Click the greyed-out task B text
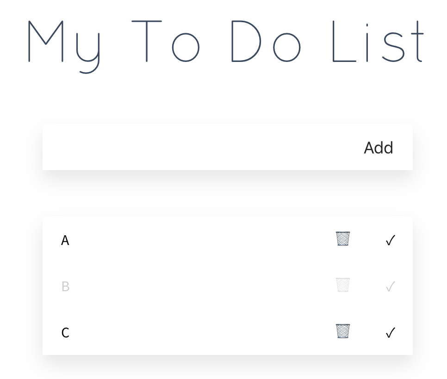Image resolution: width=447 pixels, height=379 pixels. [x=65, y=287]
